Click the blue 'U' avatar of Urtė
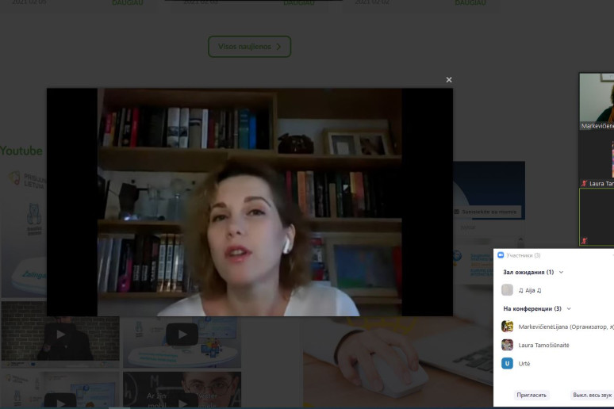 point(507,364)
